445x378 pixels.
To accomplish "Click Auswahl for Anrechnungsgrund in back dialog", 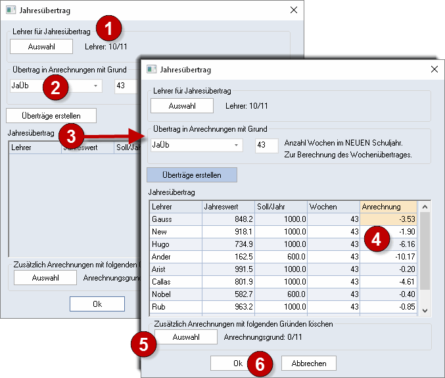I will (45, 278).
